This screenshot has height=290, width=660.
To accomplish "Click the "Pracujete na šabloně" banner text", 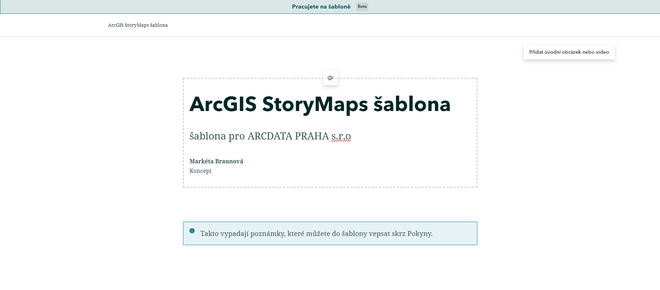I will 321,6.
